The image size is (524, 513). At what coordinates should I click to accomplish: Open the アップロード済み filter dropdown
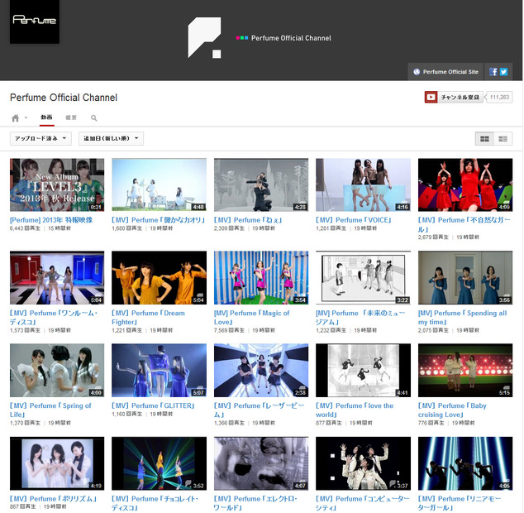pos(40,138)
